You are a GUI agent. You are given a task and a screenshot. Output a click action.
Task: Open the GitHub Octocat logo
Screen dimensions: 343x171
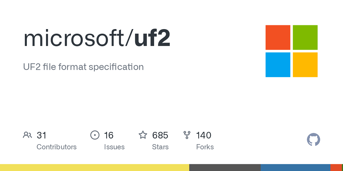[314, 140]
